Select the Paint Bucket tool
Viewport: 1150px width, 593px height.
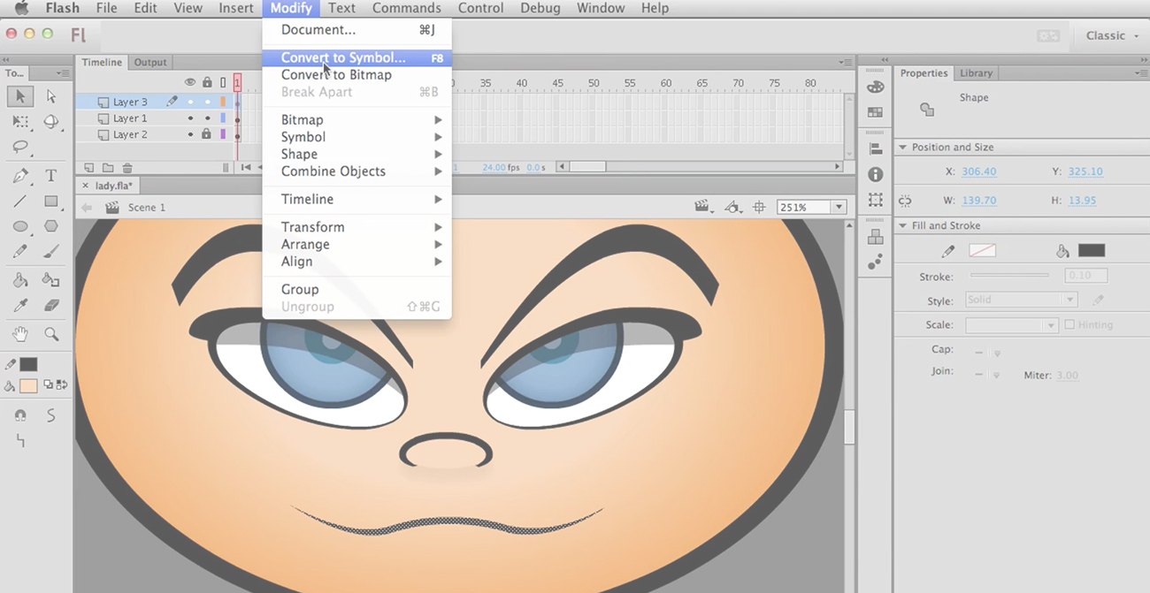click(x=20, y=280)
